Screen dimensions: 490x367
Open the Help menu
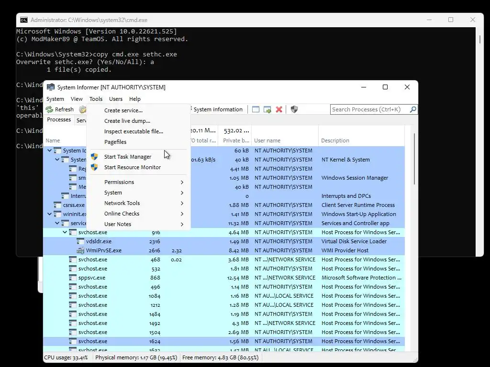coord(135,99)
